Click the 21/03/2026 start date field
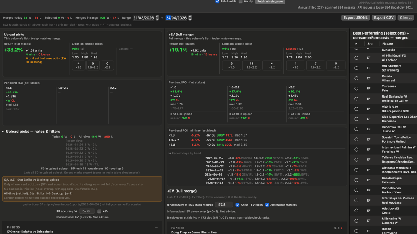417x234 pixels. (144, 18)
